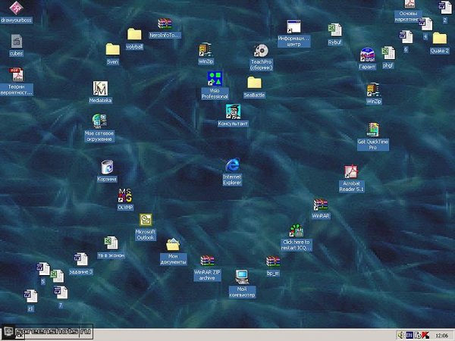Open the Корзина recycle bin
The width and height of the screenshot is (455, 341).
107,167
